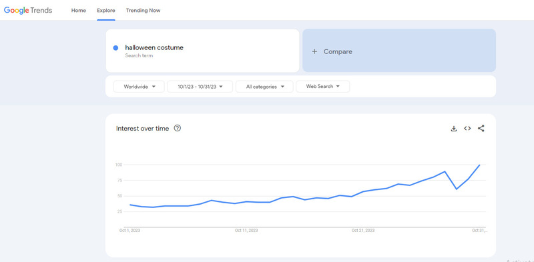Image resolution: width=534 pixels, height=262 pixels.
Task: Expand the All categories dropdown
Action: [264, 87]
